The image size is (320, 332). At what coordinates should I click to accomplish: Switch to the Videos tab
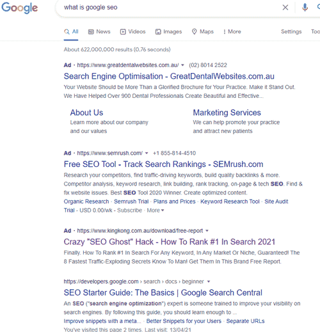pyautogui.click(x=132, y=31)
